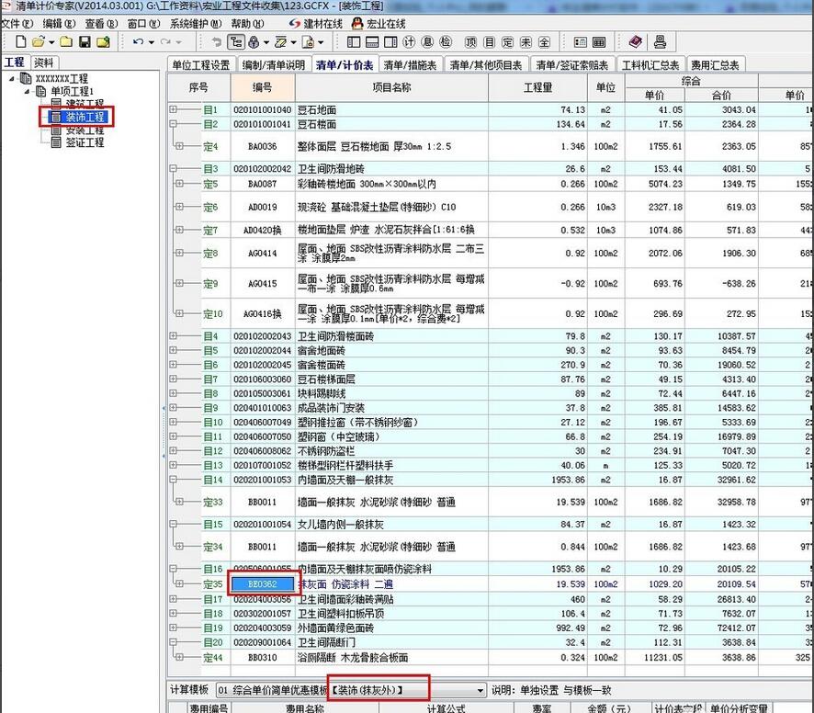
Task: Click quantity cell 1953.86 in row 目14
Action: click(x=537, y=480)
